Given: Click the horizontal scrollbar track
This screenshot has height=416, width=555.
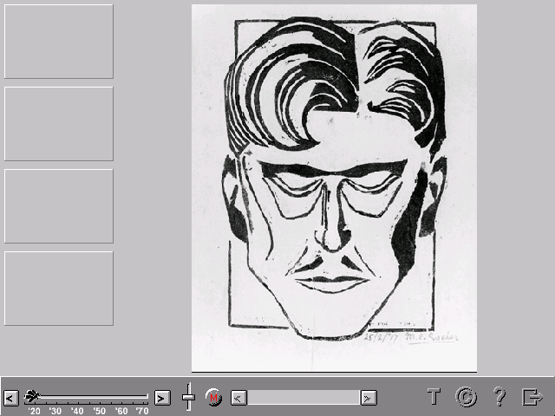Looking at the screenshot, I should [304, 398].
